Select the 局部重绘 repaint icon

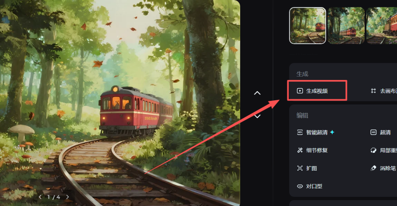tap(373, 150)
